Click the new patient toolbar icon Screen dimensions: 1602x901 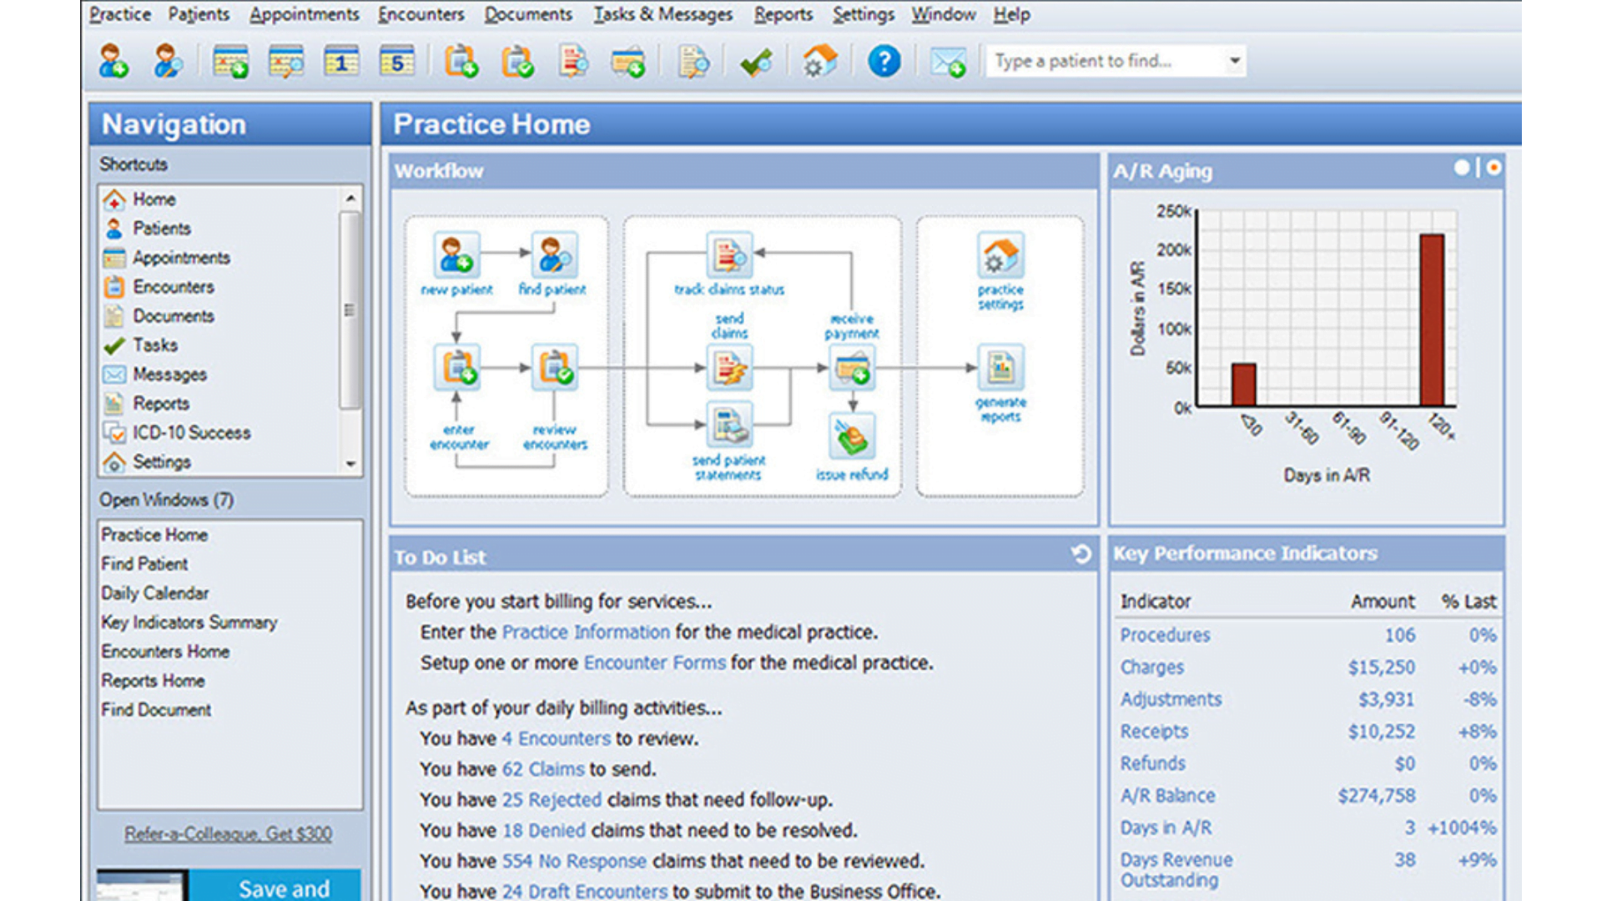pyautogui.click(x=113, y=62)
